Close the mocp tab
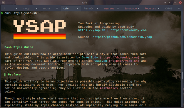Viewport: 184px width, 108px height. (37, 9)
